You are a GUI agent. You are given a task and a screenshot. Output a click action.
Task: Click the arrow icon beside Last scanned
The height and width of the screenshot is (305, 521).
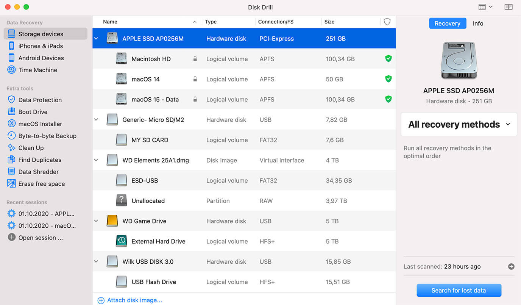511,267
